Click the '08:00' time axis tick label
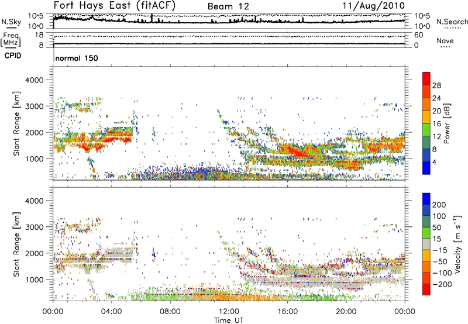This screenshot has height=324, width=468. tap(170, 312)
